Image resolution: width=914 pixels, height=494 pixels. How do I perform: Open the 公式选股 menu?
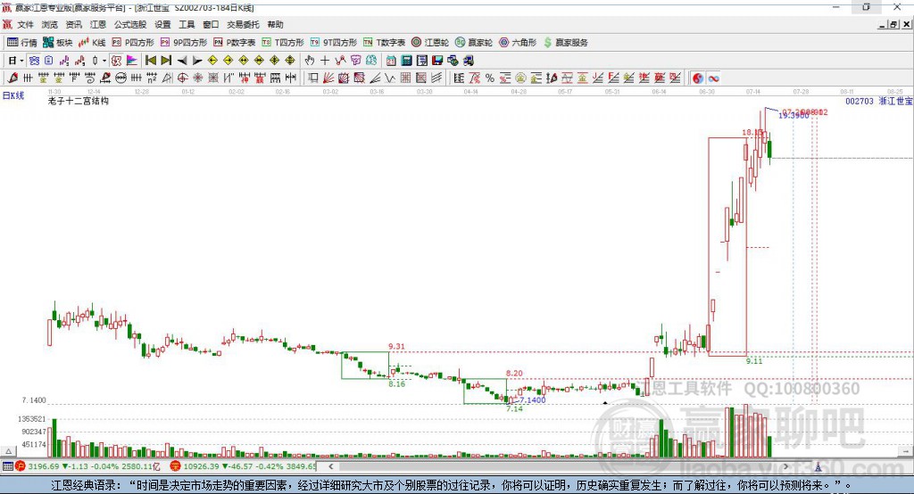(129, 25)
